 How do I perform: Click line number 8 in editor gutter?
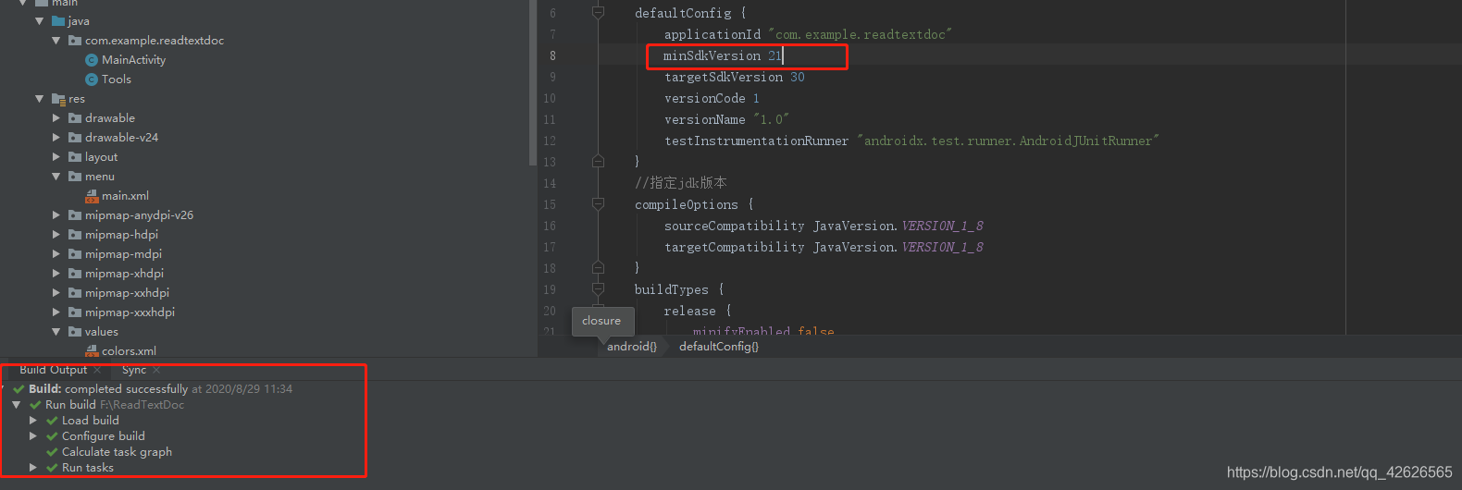552,56
